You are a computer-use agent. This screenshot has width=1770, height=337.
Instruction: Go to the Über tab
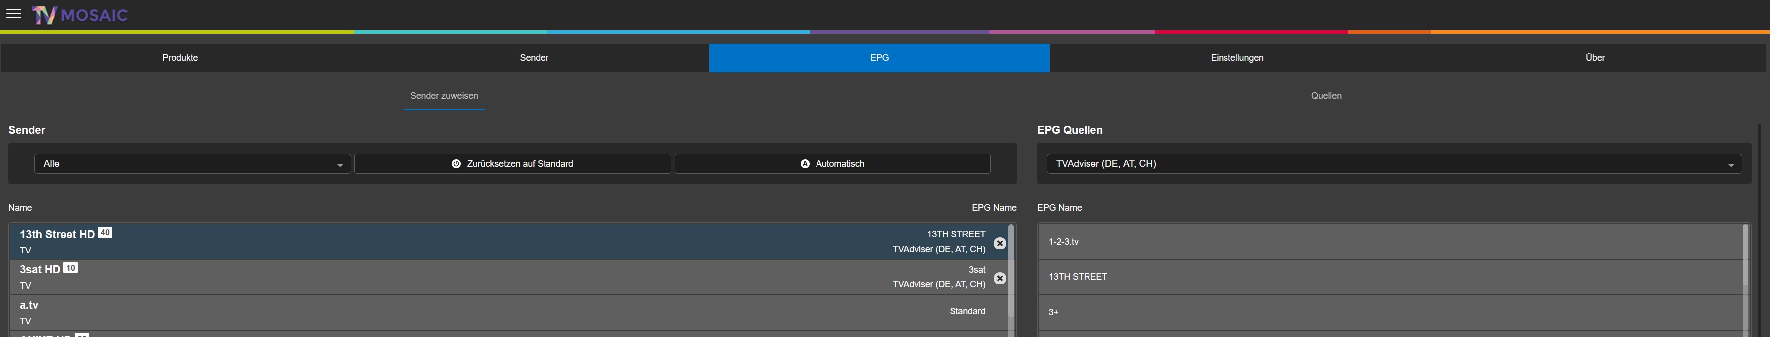[x=1595, y=58]
